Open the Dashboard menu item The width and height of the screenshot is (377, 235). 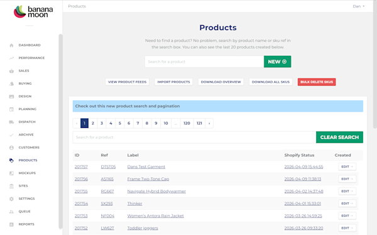[x=30, y=45]
